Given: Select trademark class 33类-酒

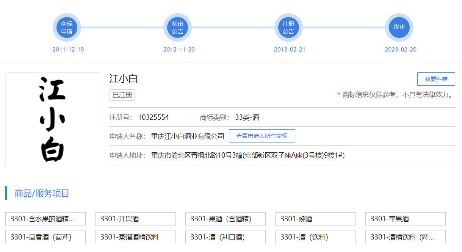Looking at the screenshot, I should click(x=247, y=117).
